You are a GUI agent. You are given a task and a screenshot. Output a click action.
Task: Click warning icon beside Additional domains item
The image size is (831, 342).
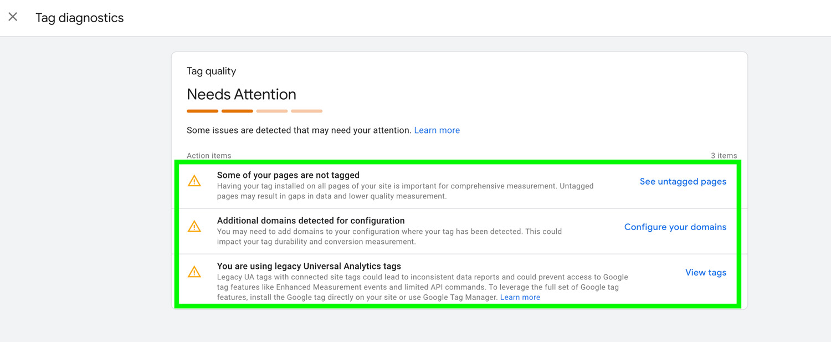pyautogui.click(x=194, y=226)
